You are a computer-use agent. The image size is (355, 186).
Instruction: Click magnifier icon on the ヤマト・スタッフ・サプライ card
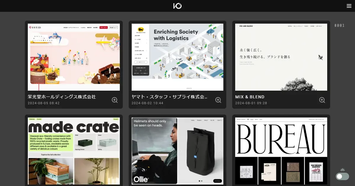pos(218,100)
